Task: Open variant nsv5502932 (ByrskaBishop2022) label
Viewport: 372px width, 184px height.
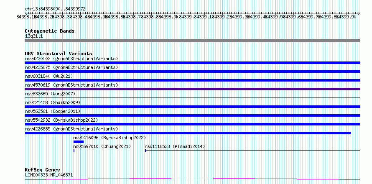Action: [61, 120]
